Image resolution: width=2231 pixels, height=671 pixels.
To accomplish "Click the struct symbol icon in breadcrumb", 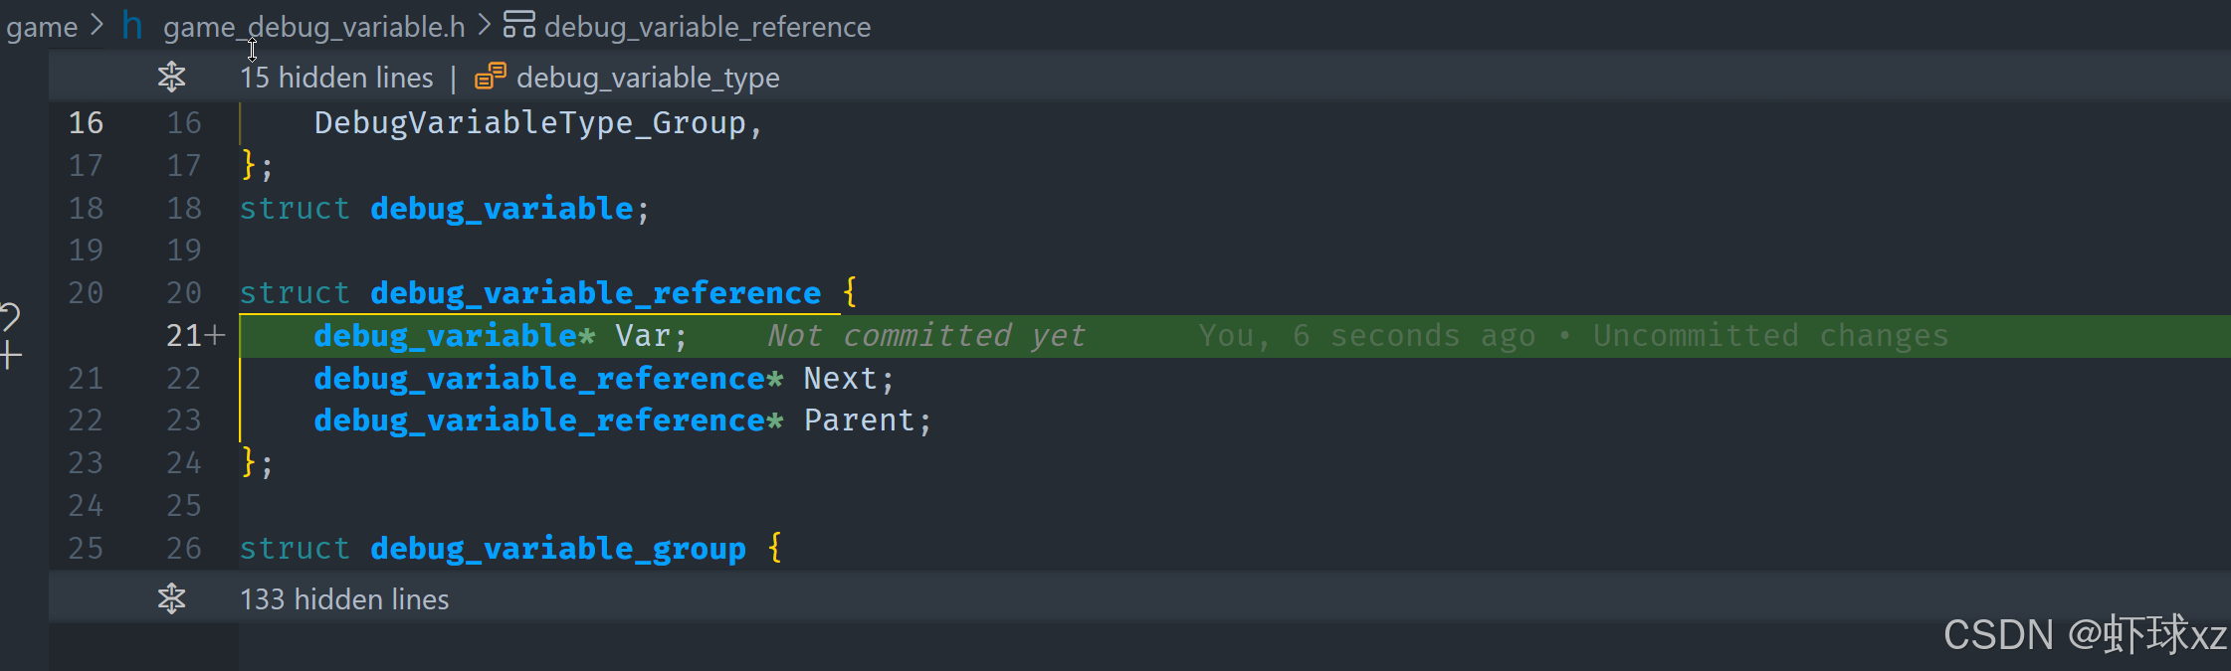I will [518, 24].
